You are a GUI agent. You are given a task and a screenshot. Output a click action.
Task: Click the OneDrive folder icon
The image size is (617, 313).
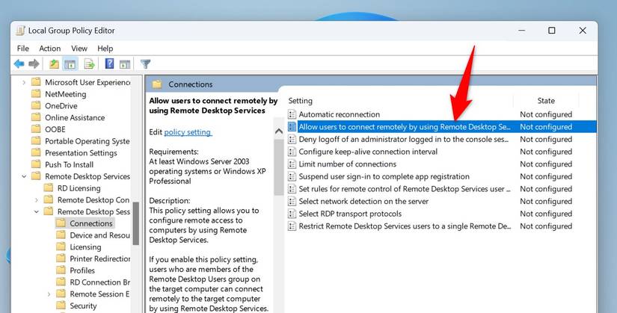[36, 106]
